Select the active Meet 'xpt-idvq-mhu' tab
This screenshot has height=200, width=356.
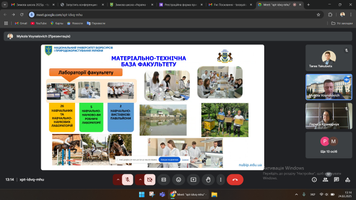point(279,4)
